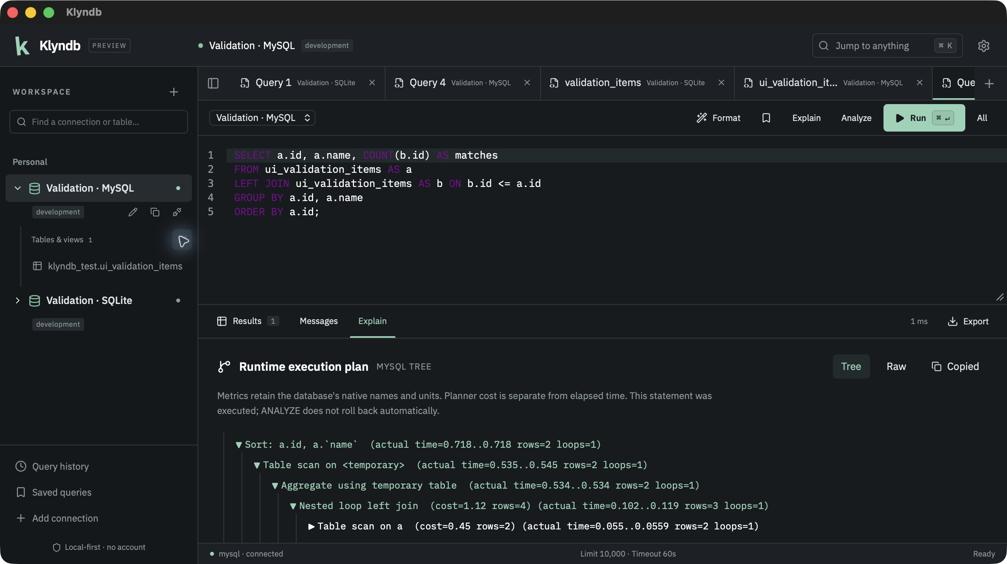The height and width of the screenshot is (564, 1007).
Task: Collapse the Aggregate using temporary table node
Action: point(275,486)
